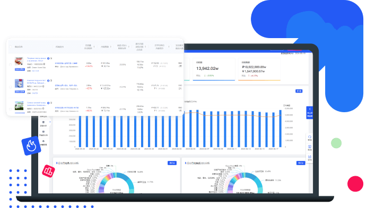Image resolution: width=367 pixels, height=208 pixels.
Task: Expand the sidebar with small right chevron
Action: coord(50,122)
